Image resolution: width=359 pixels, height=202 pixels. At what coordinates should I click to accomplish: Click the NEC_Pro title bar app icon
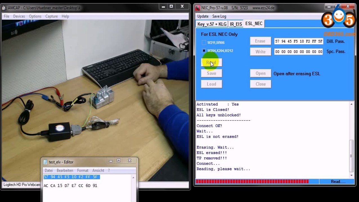click(198, 8)
